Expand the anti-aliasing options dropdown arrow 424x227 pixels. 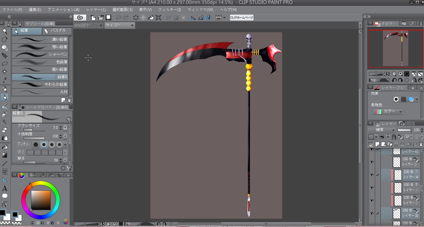click(65, 144)
